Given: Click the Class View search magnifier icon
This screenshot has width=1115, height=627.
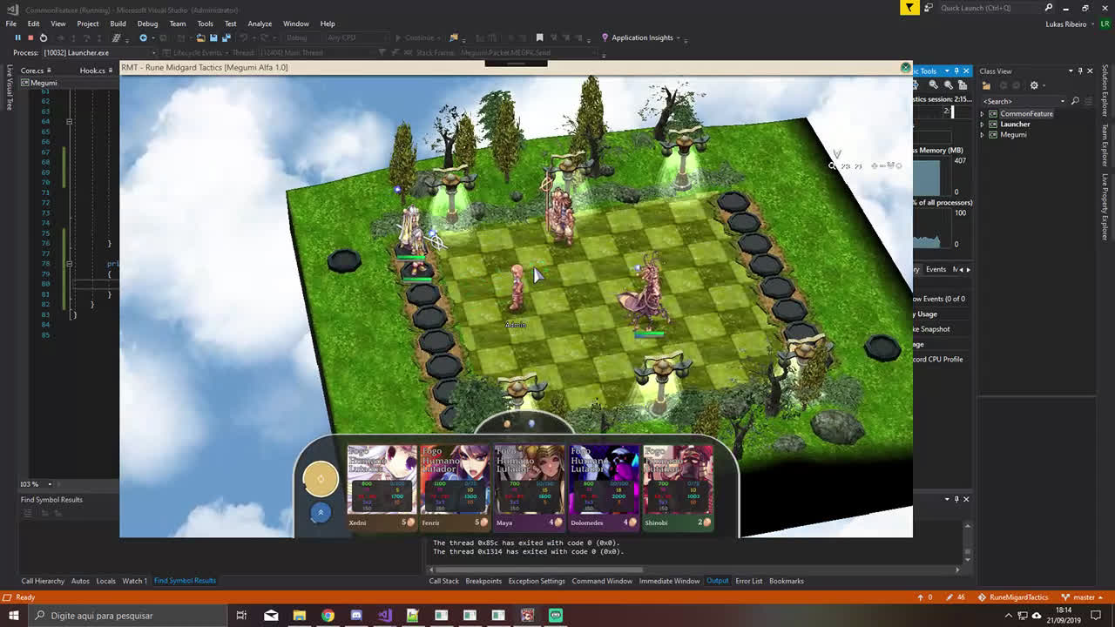Looking at the screenshot, I should click(1075, 101).
